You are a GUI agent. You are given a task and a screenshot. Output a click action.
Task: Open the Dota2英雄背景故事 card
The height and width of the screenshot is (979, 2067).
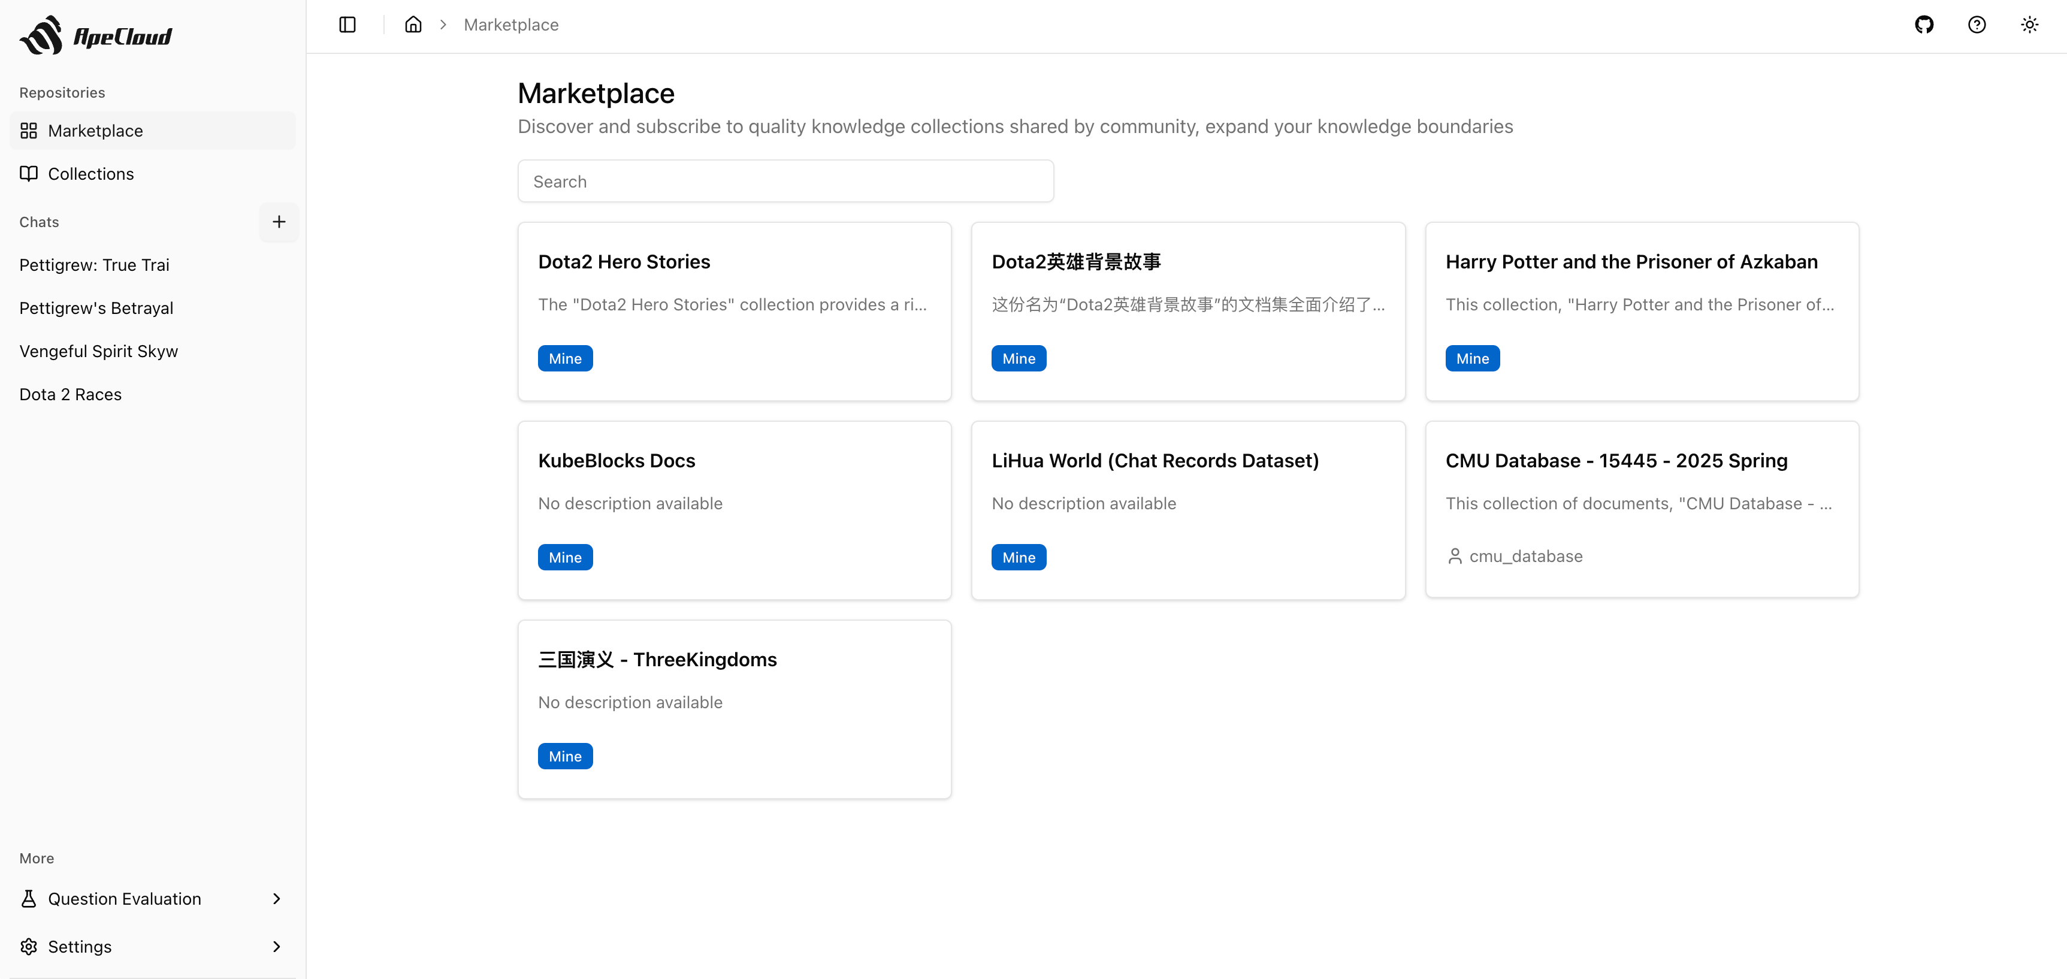[x=1188, y=312]
